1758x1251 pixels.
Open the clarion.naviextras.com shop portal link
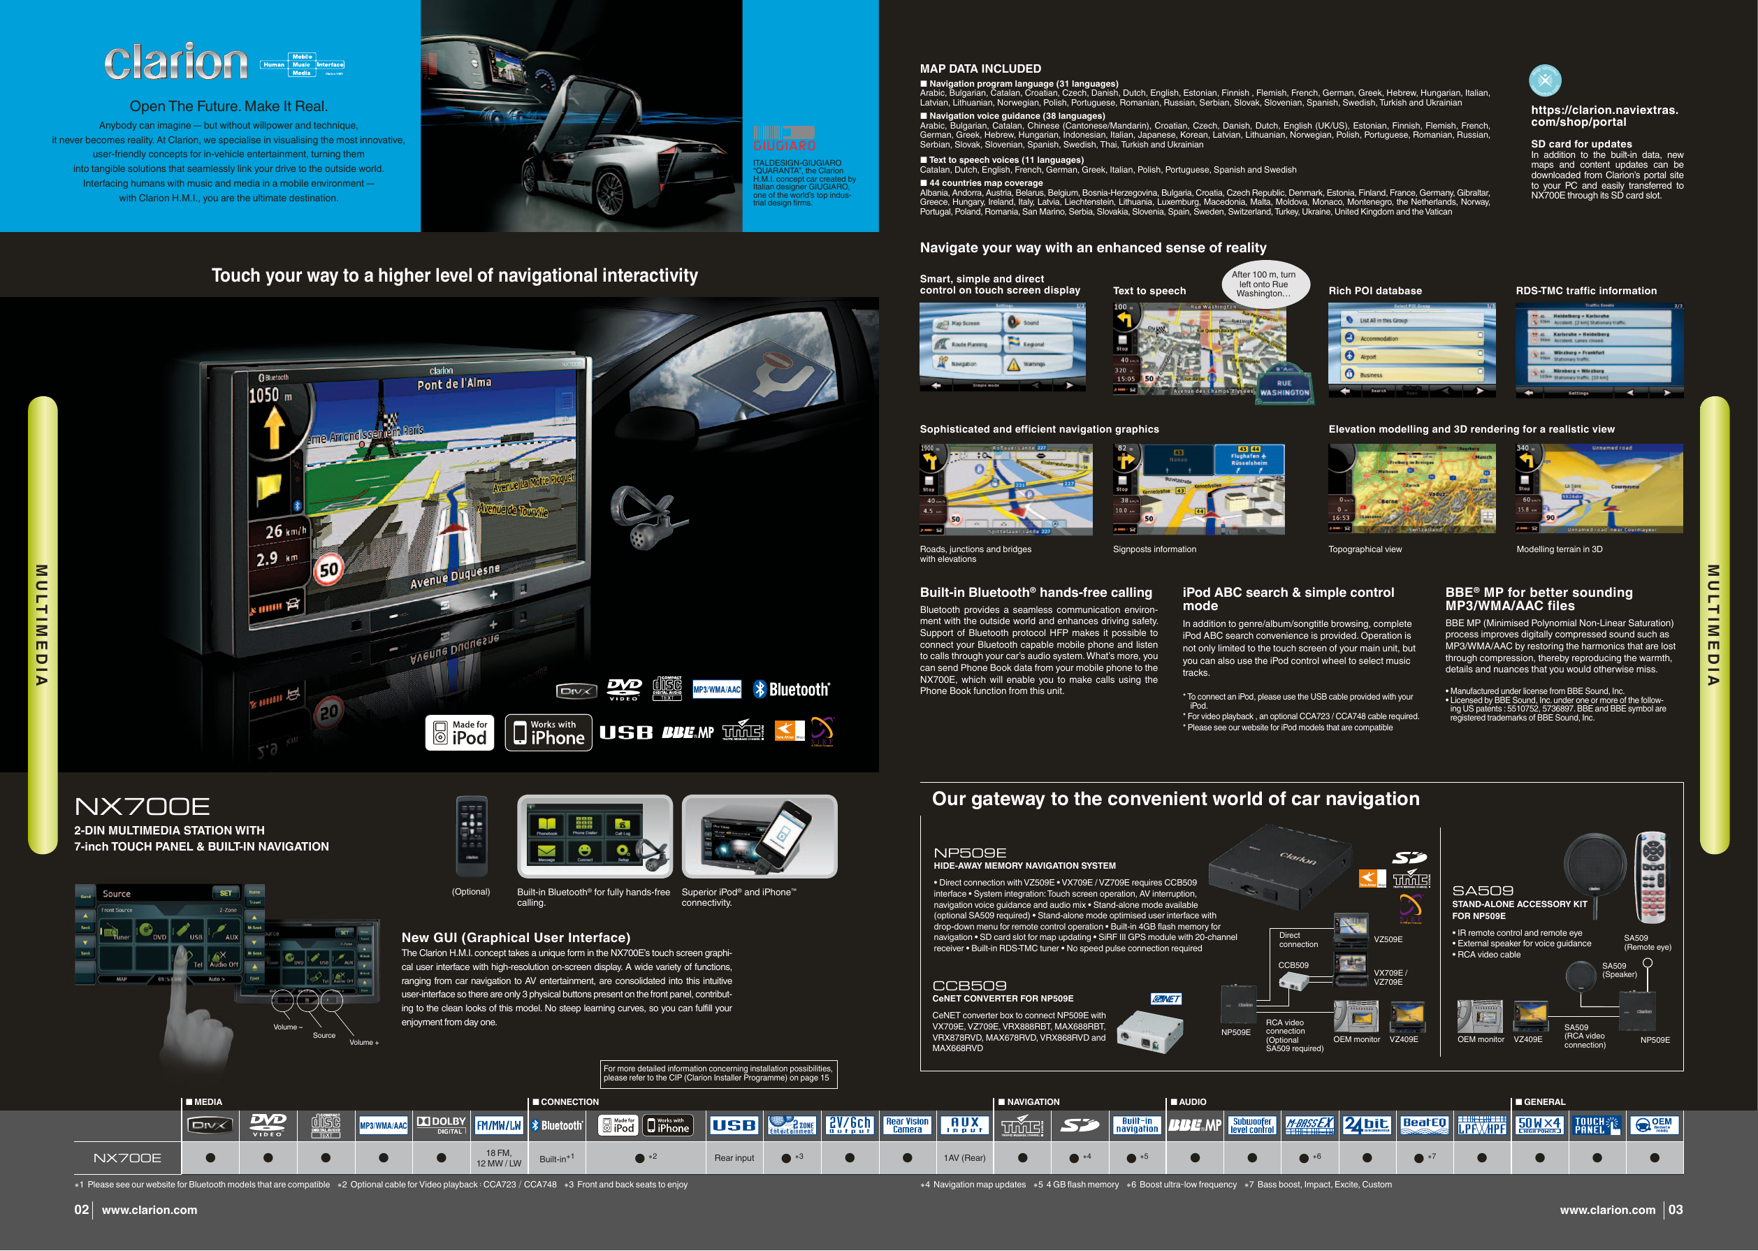tap(1605, 115)
